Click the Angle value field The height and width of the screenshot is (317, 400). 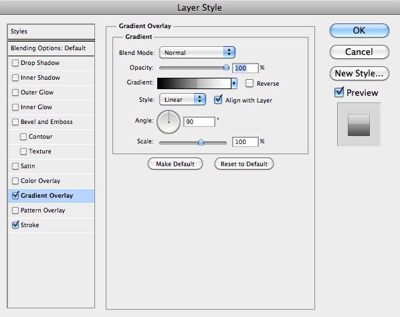point(199,122)
